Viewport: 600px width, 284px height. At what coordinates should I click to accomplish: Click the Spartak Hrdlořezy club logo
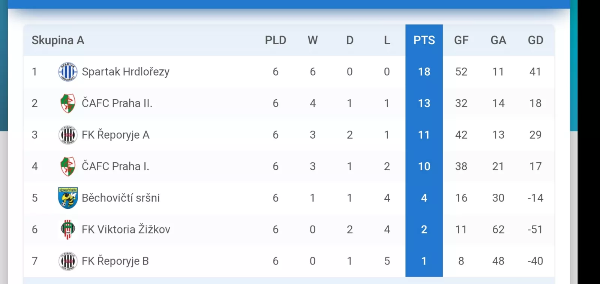click(68, 72)
